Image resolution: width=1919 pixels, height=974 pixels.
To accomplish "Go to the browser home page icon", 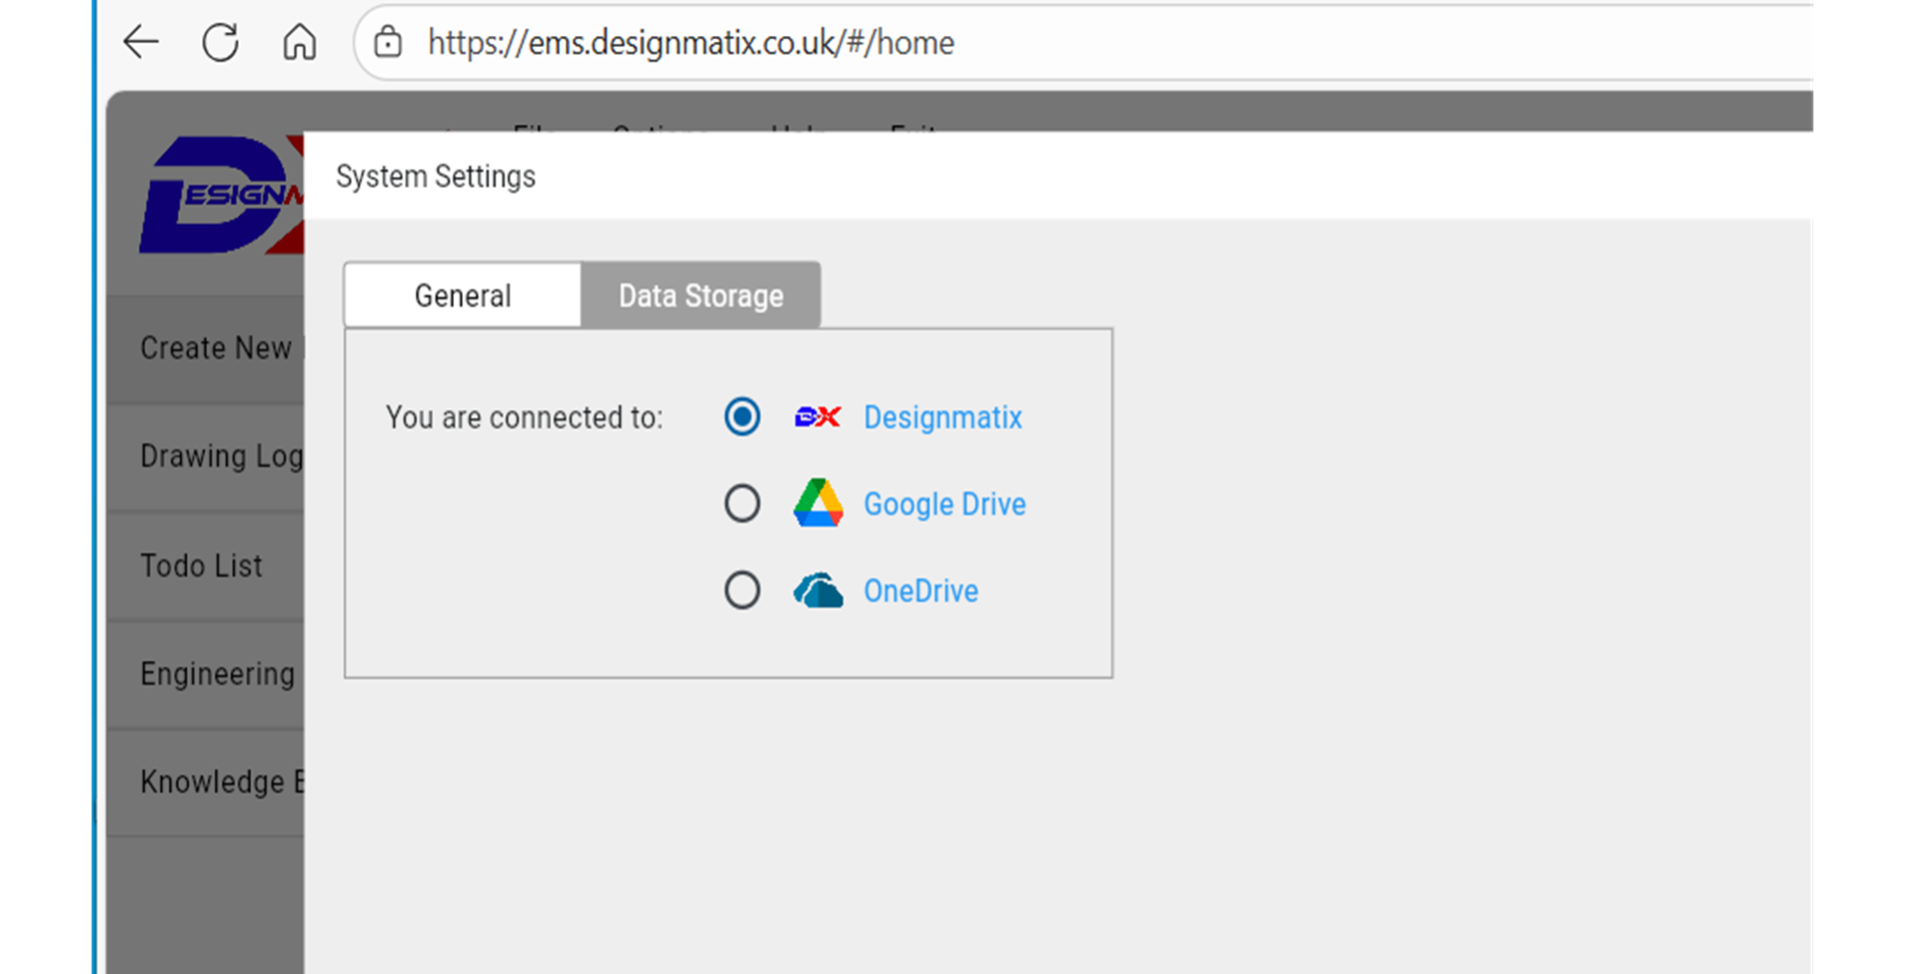I will point(299,42).
